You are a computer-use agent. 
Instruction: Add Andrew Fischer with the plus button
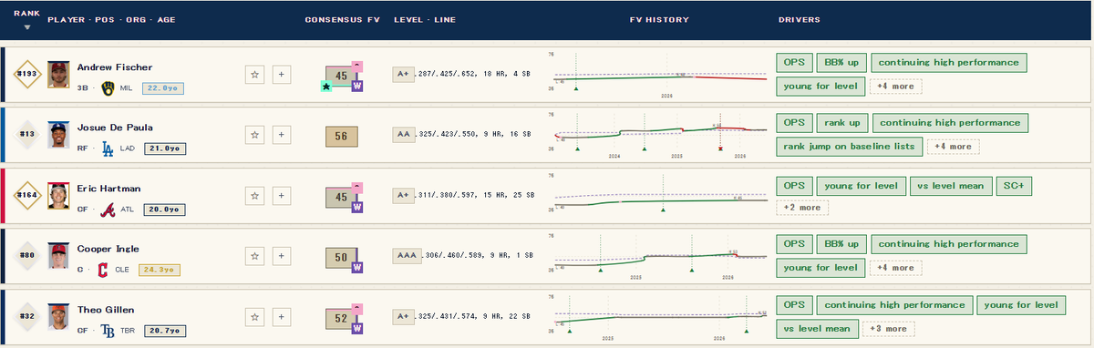(282, 75)
